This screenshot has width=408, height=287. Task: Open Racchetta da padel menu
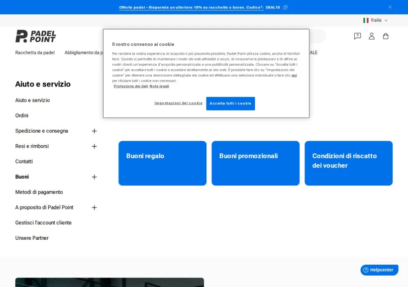[x=35, y=53]
